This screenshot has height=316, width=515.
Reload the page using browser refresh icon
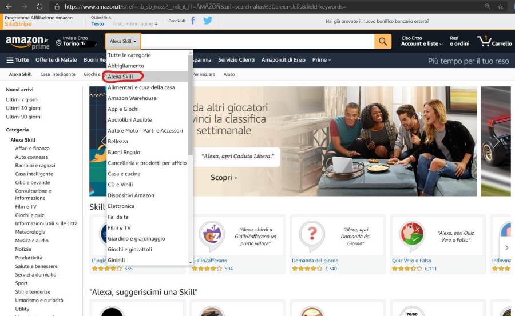coord(39,6)
